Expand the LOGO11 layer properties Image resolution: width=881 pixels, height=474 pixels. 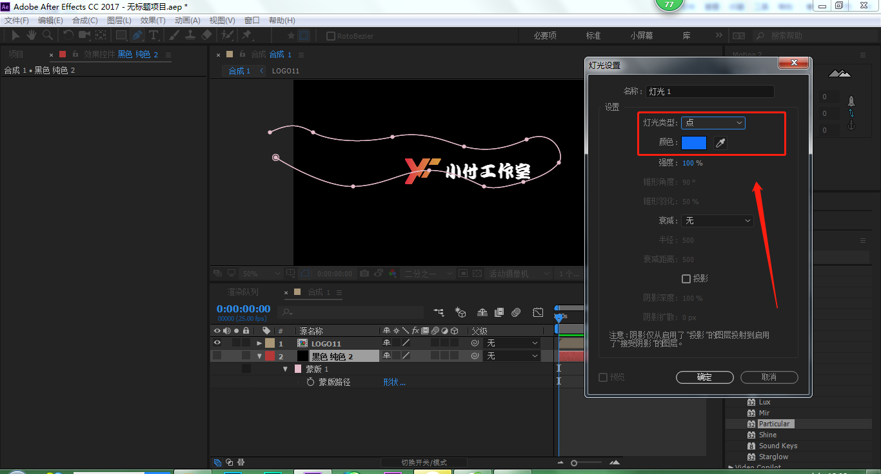point(260,343)
